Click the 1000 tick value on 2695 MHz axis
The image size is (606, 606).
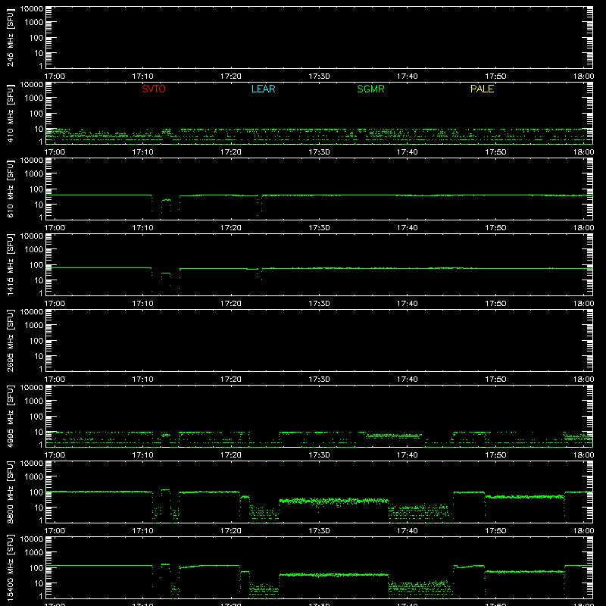coord(34,325)
